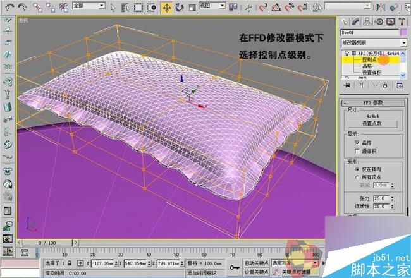Select the Select and Link tool
The width and height of the screenshot is (411, 278).
coord(38,8)
